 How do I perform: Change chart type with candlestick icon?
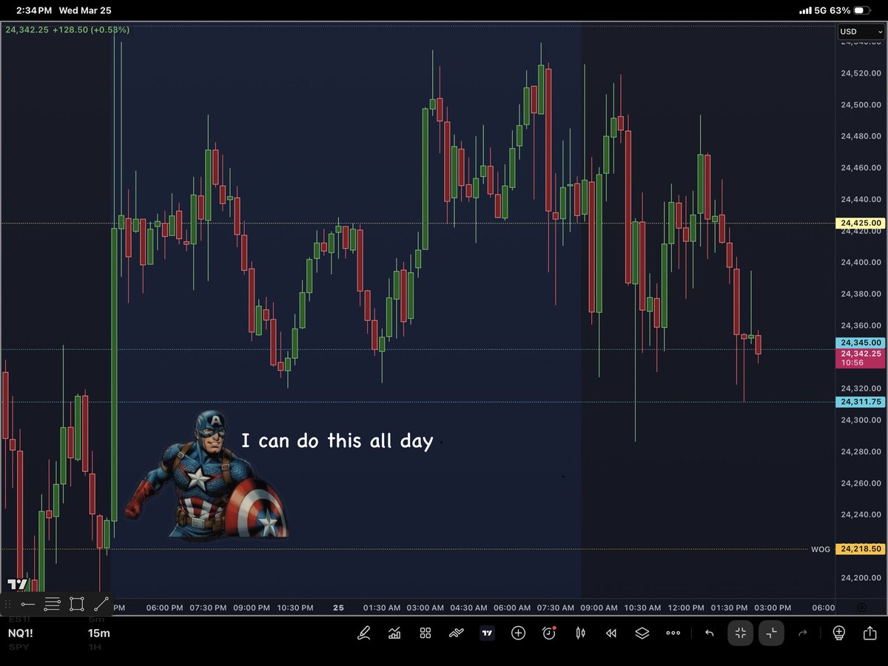[x=580, y=633]
